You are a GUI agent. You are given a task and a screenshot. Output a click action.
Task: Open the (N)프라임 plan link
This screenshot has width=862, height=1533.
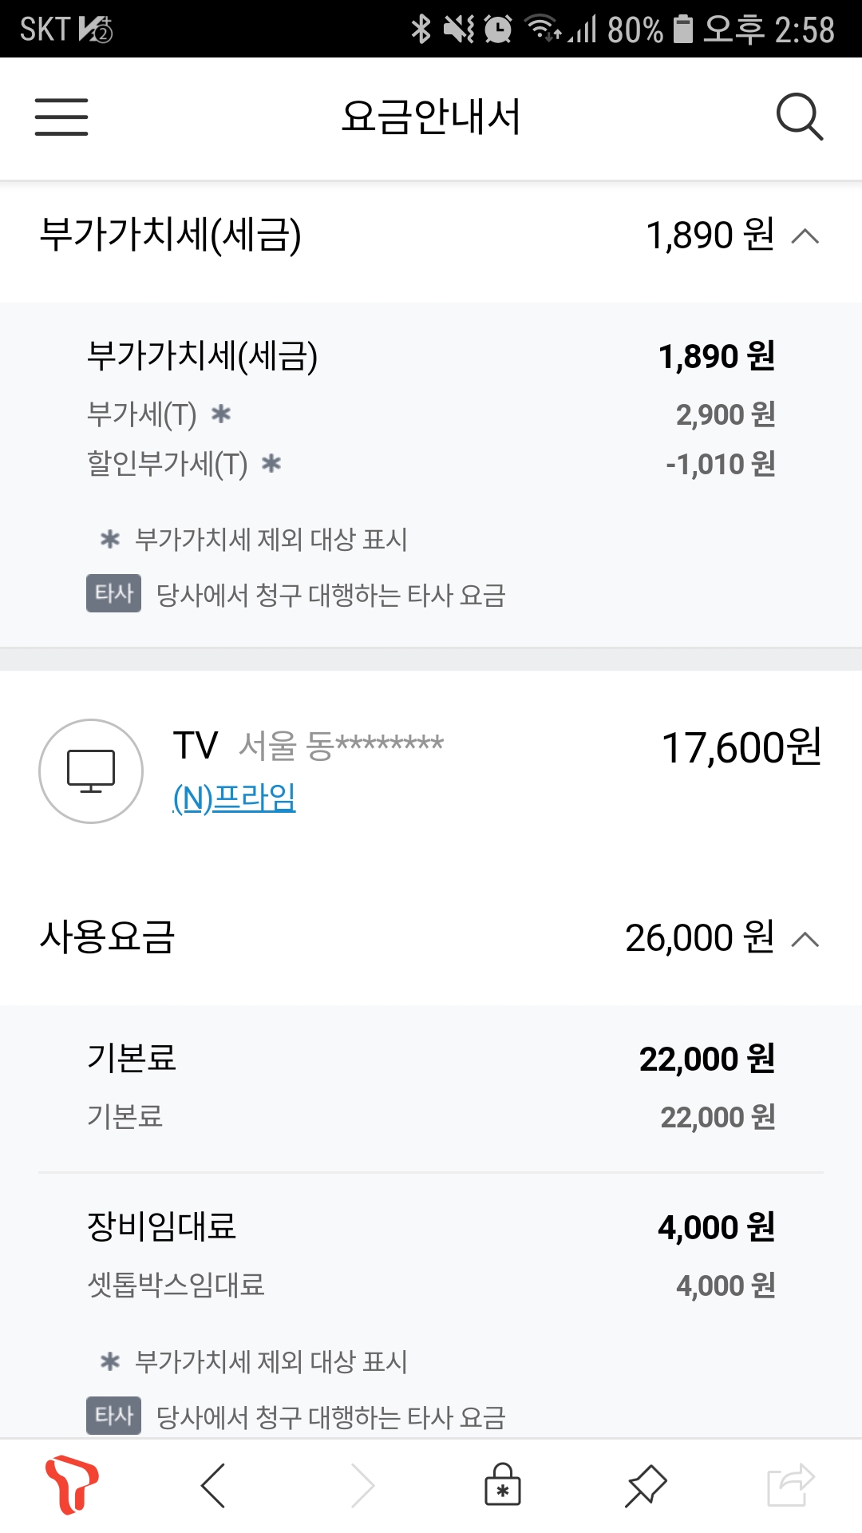[x=235, y=798]
